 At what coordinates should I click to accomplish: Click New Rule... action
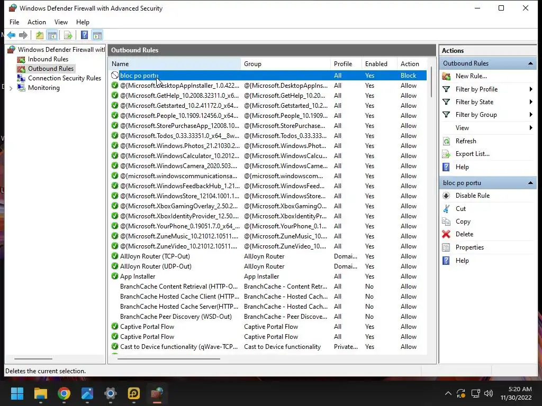pos(471,76)
